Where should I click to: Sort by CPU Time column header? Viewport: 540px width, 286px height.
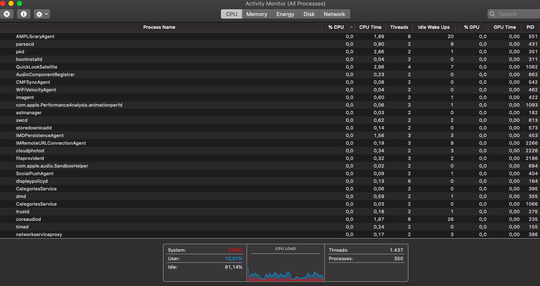[370, 27]
